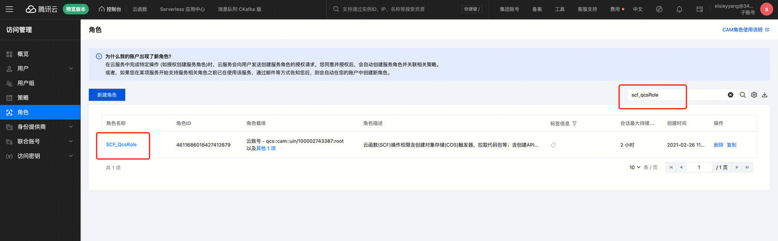Open account menu via avatar S
Screen dimensions: 778x241
[x=766, y=9]
